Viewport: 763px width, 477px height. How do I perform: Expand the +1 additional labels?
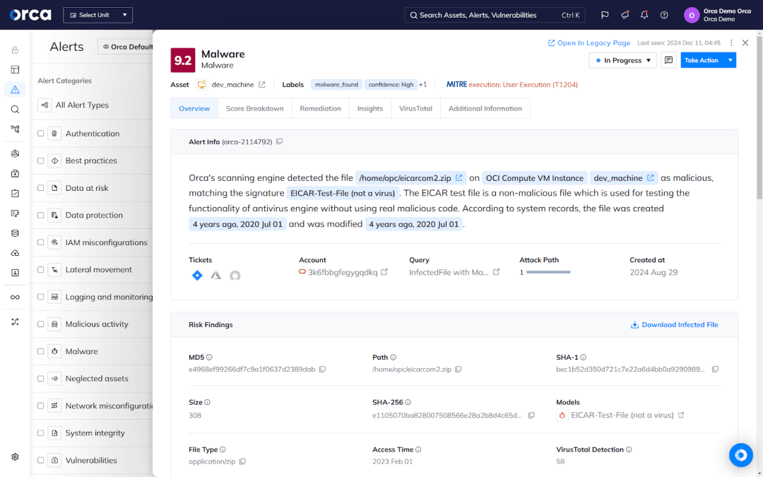click(x=423, y=85)
